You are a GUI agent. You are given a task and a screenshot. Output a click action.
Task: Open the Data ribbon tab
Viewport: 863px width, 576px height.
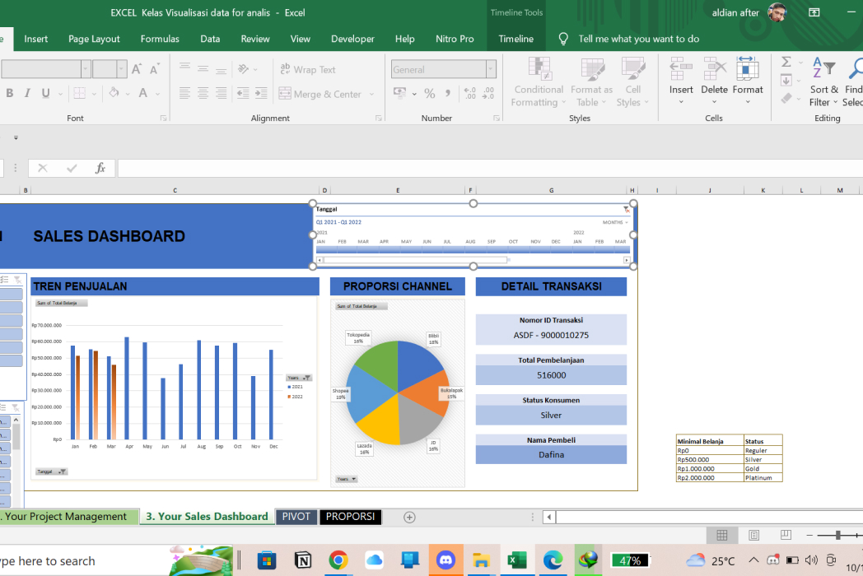click(210, 39)
